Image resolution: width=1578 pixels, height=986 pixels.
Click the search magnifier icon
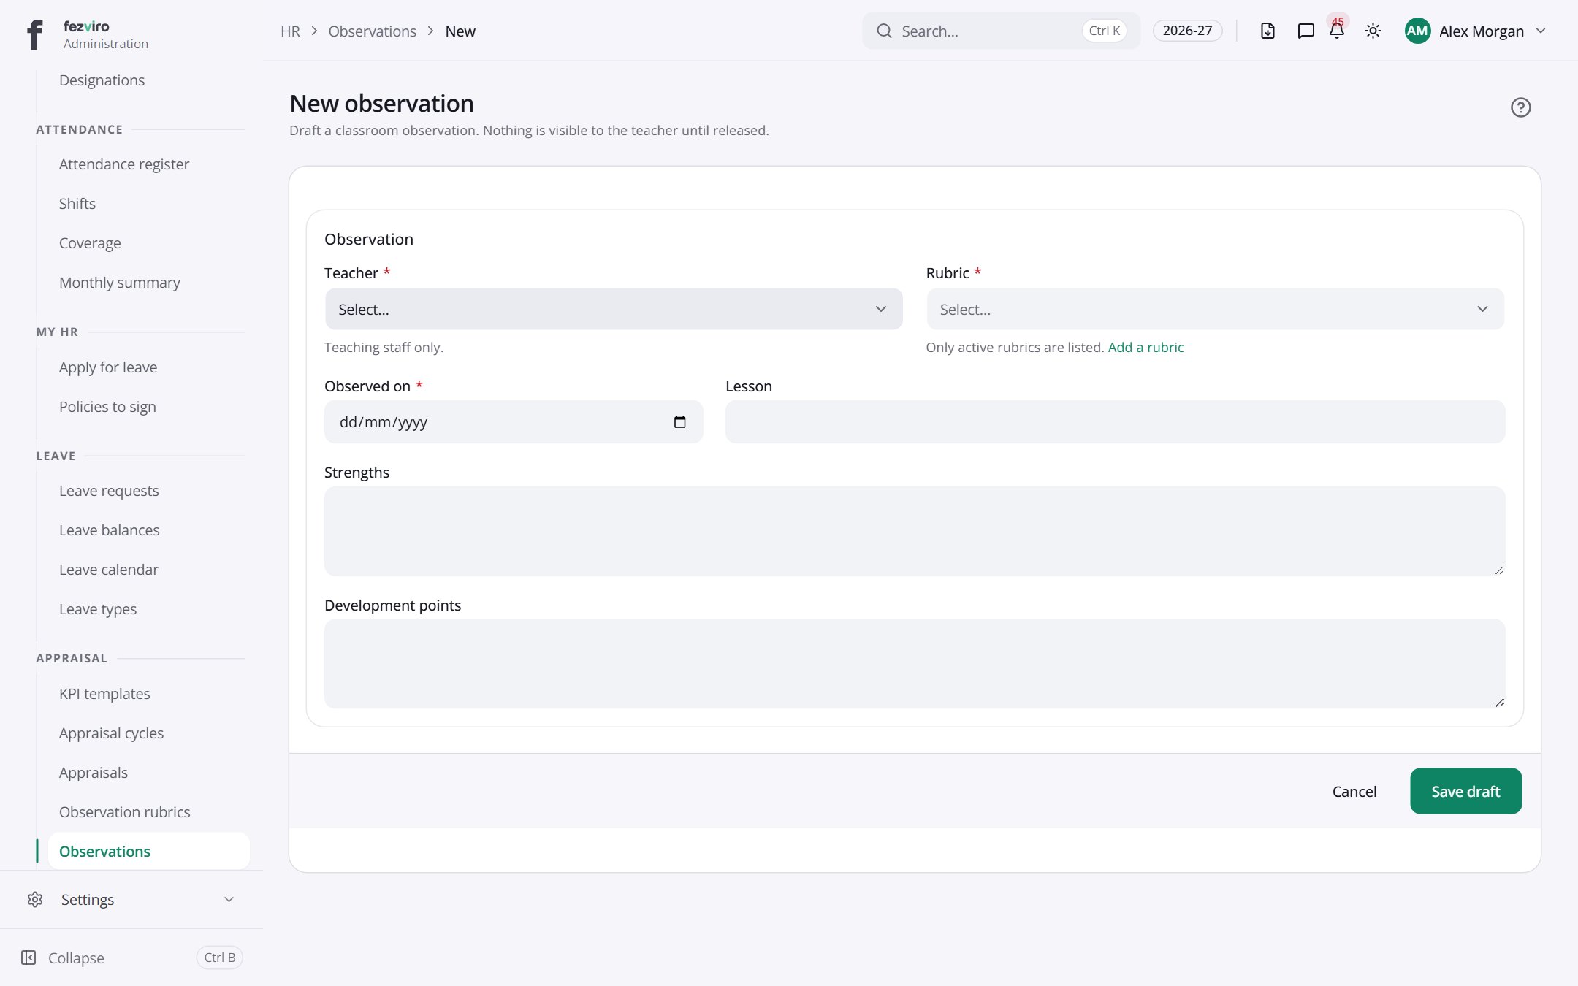click(x=884, y=31)
